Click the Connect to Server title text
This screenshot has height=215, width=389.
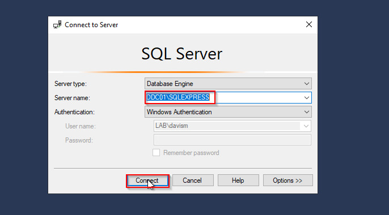(x=91, y=25)
